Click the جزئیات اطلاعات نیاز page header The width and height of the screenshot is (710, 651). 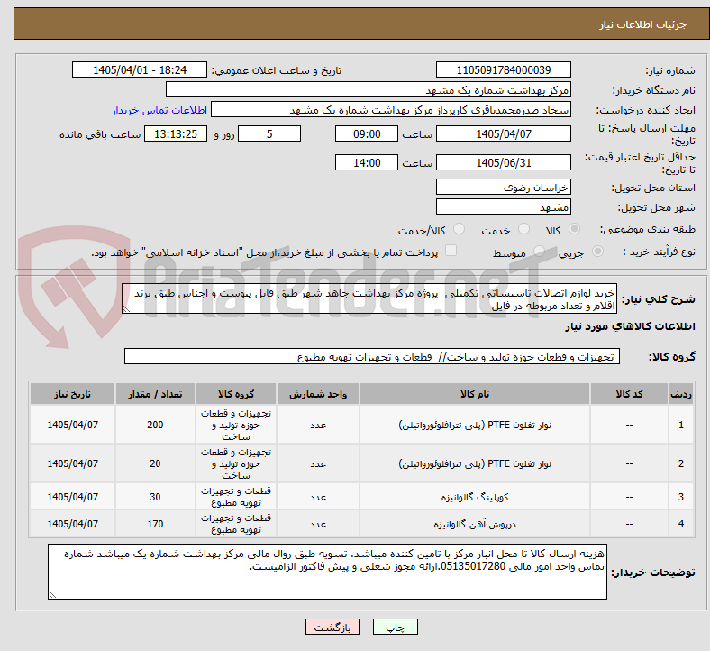(x=642, y=24)
